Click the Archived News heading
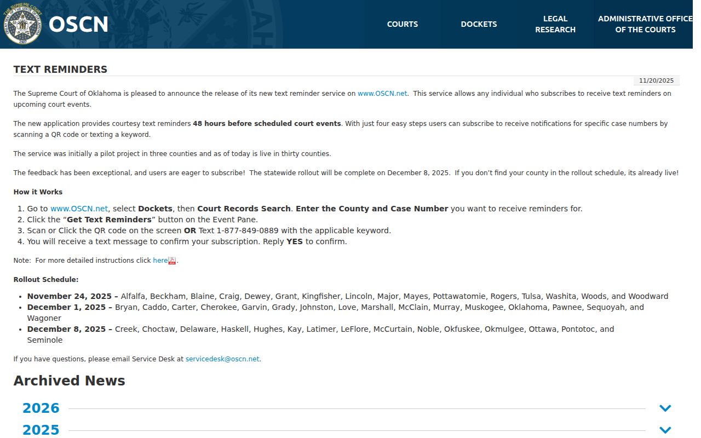This screenshot has width=701, height=438. (70, 381)
